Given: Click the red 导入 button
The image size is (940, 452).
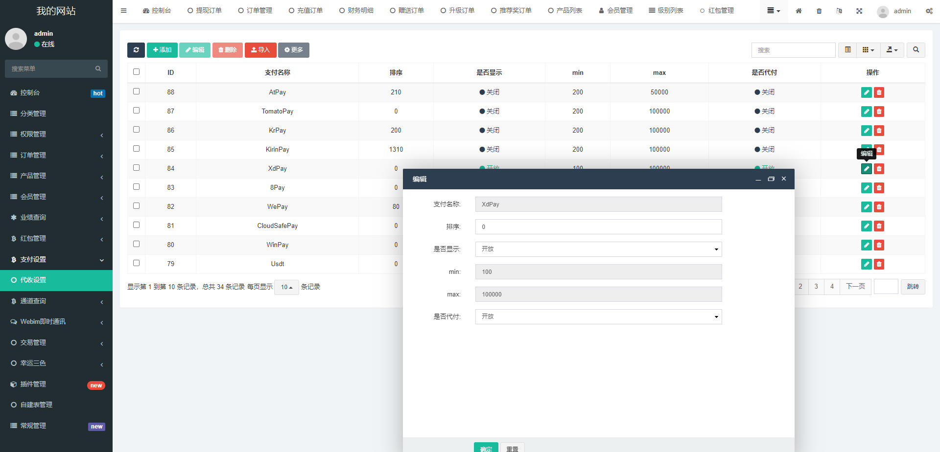Looking at the screenshot, I should (260, 50).
